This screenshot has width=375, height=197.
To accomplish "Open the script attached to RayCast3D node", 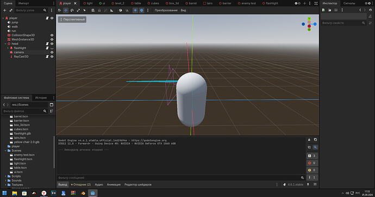I will [x=47, y=57].
